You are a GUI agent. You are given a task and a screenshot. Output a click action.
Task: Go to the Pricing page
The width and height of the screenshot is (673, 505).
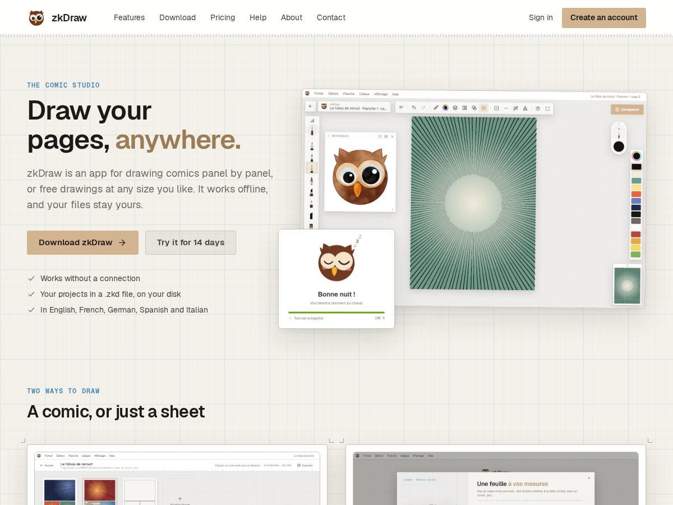coord(223,17)
